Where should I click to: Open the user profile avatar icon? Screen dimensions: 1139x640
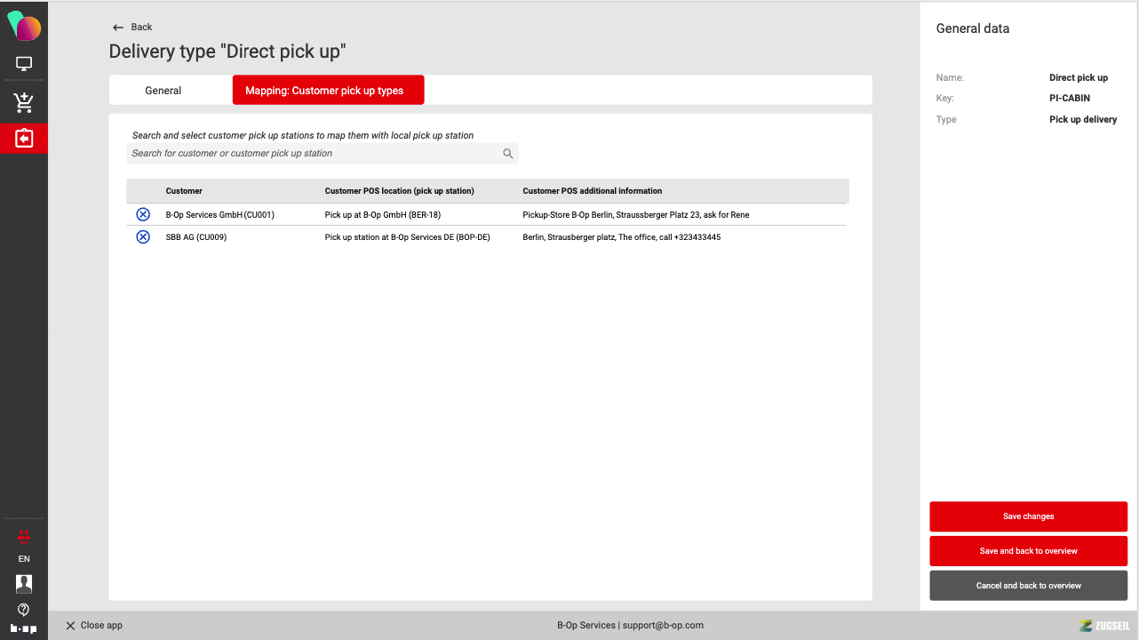click(24, 583)
